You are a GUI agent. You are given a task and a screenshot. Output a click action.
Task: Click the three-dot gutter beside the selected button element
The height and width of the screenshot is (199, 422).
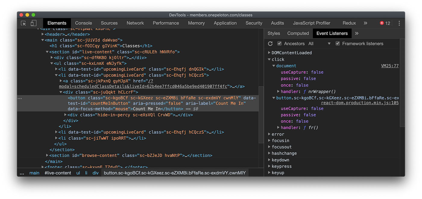coord(20,98)
